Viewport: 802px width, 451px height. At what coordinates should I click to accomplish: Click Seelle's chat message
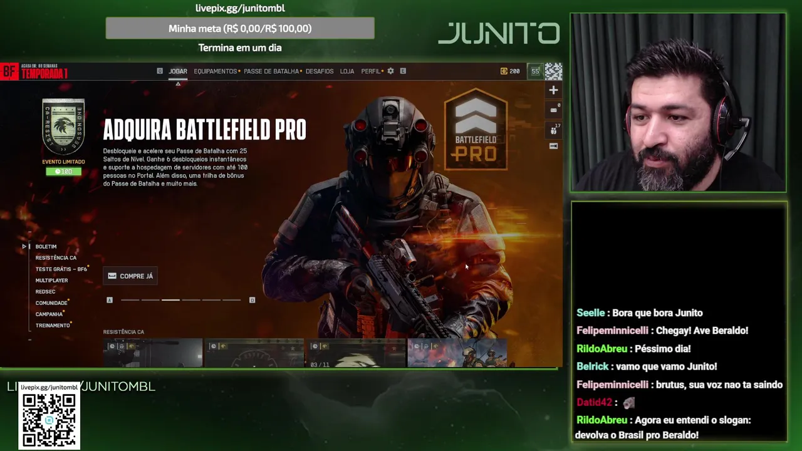point(640,313)
